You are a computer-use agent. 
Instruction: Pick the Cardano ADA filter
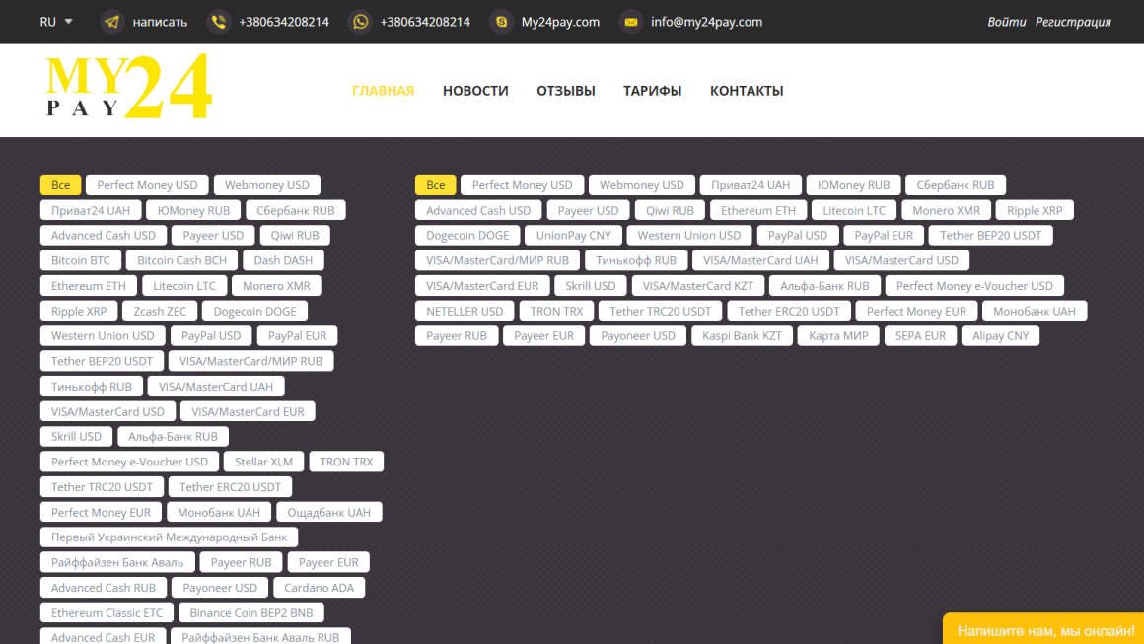coord(319,588)
